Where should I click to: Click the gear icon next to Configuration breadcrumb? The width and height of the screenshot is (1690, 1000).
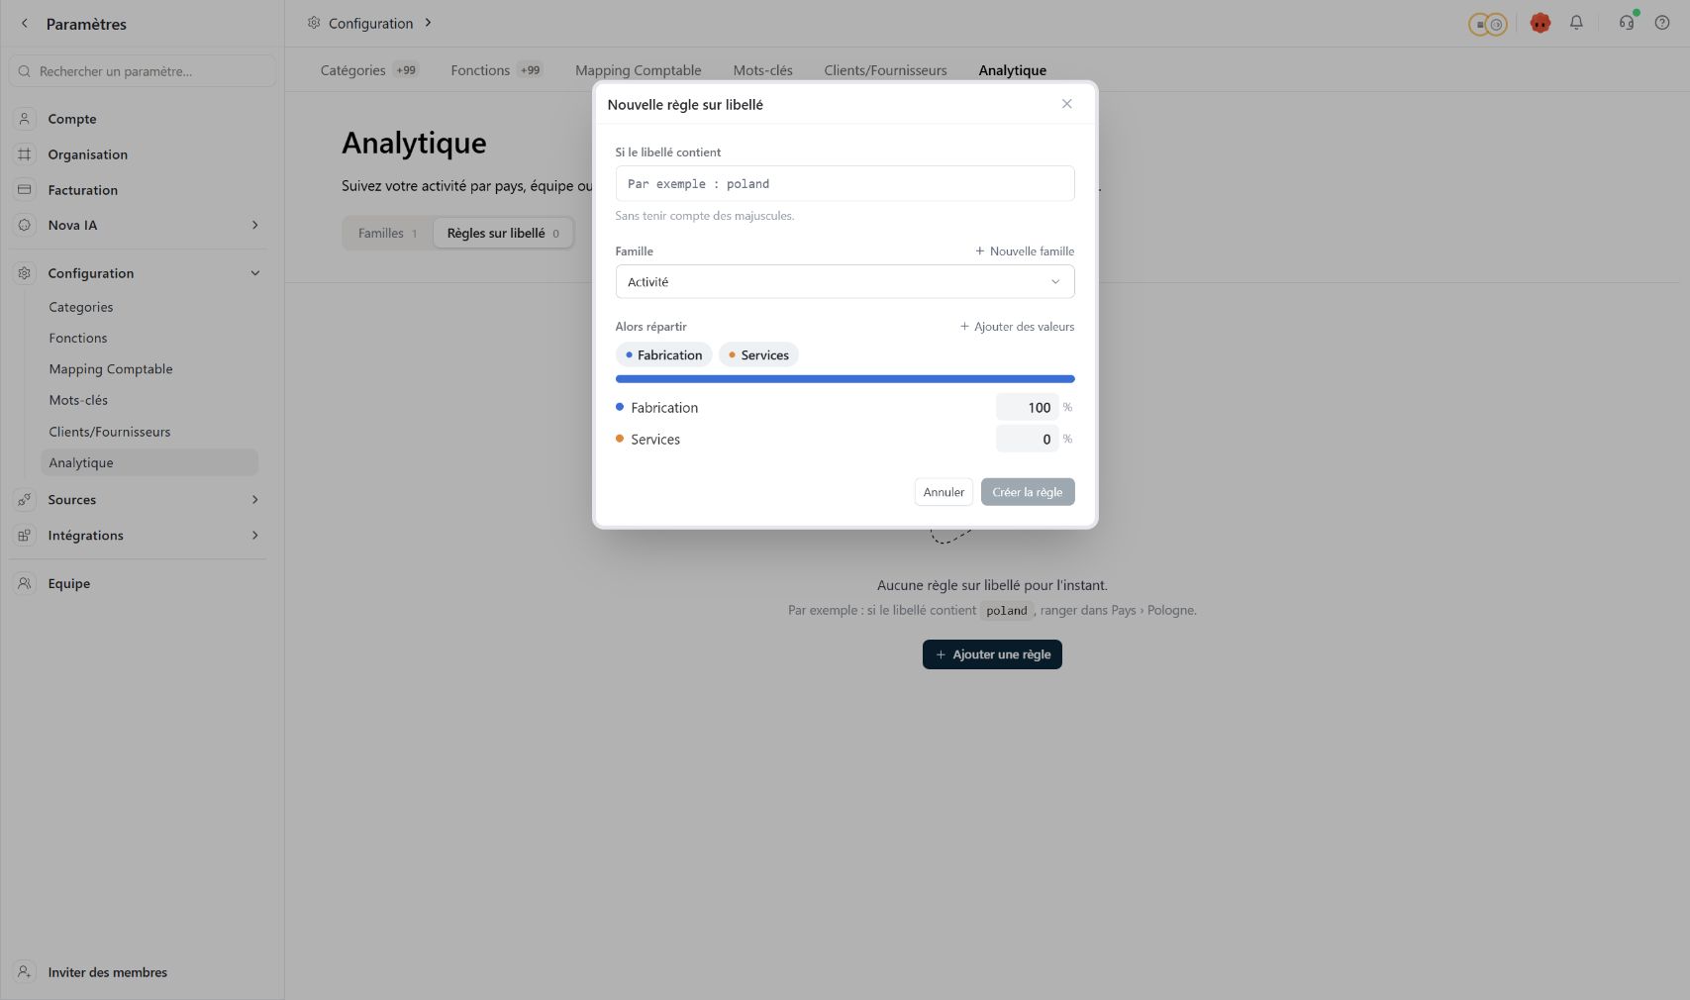coord(314,23)
